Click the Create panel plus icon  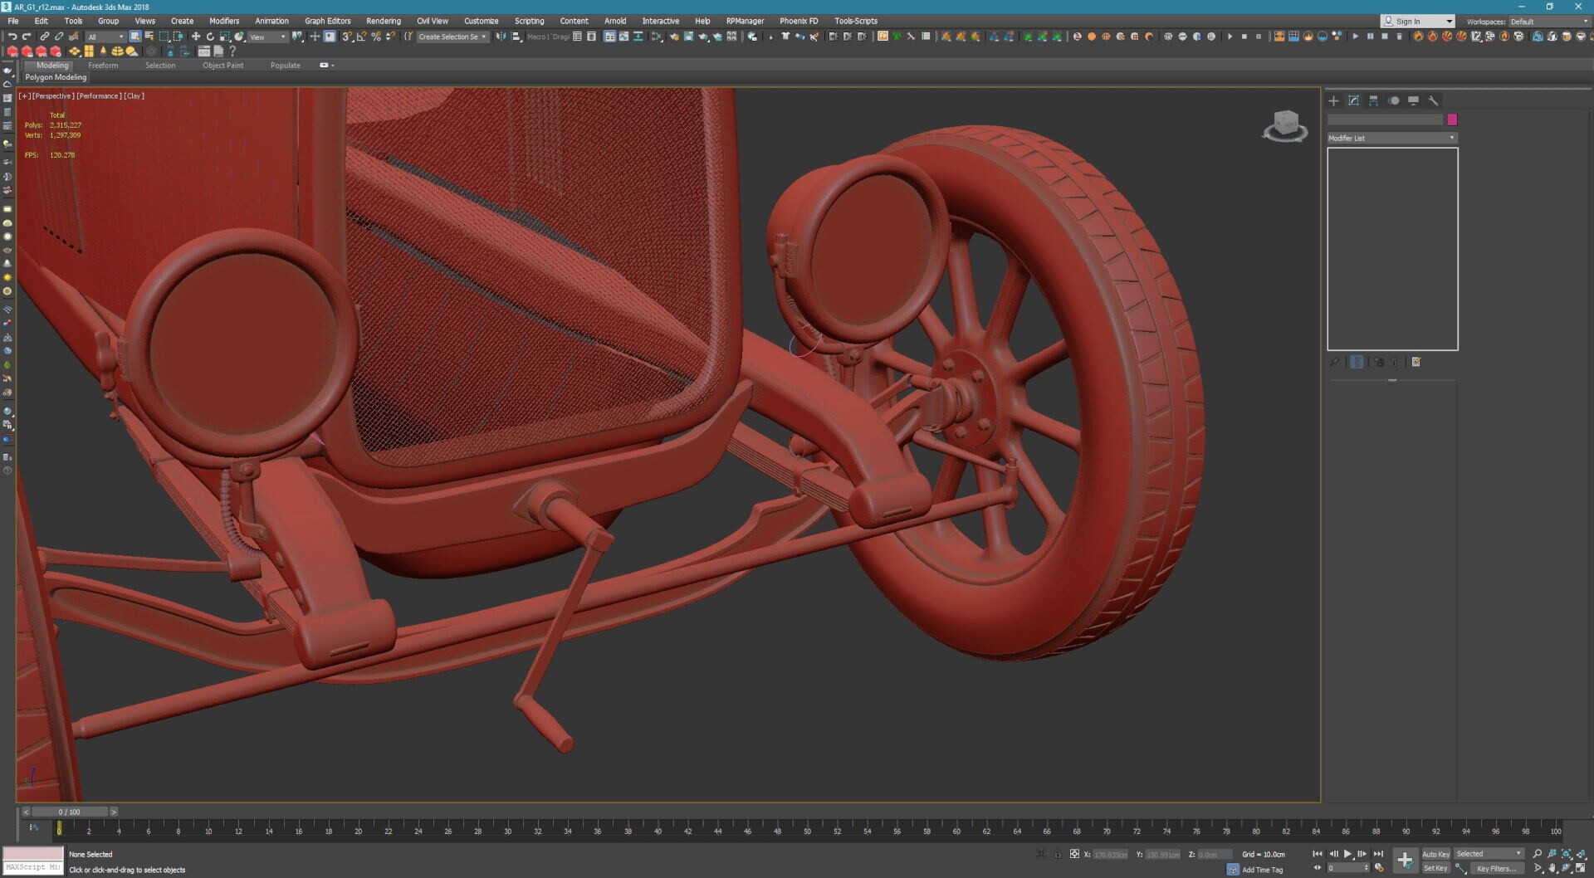(x=1333, y=100)
